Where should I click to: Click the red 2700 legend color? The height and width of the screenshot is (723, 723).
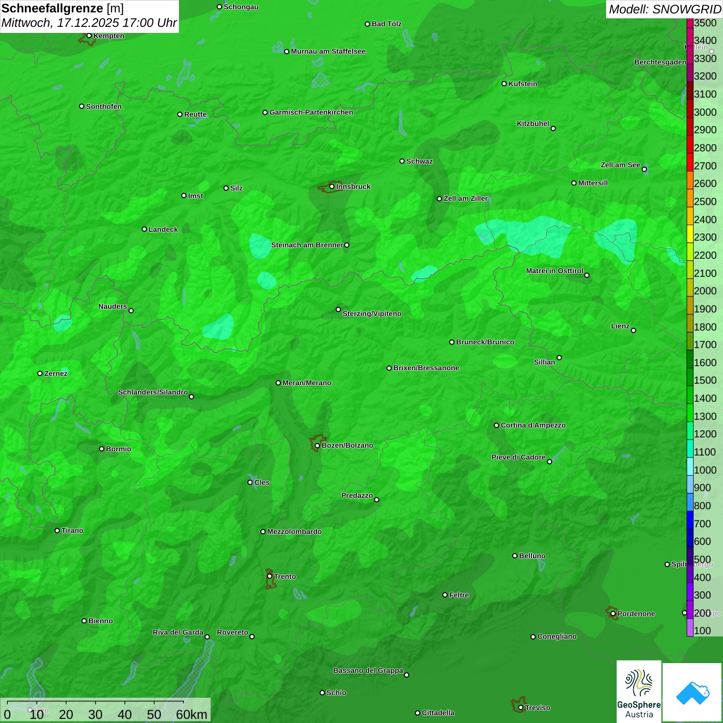point(690,162)
